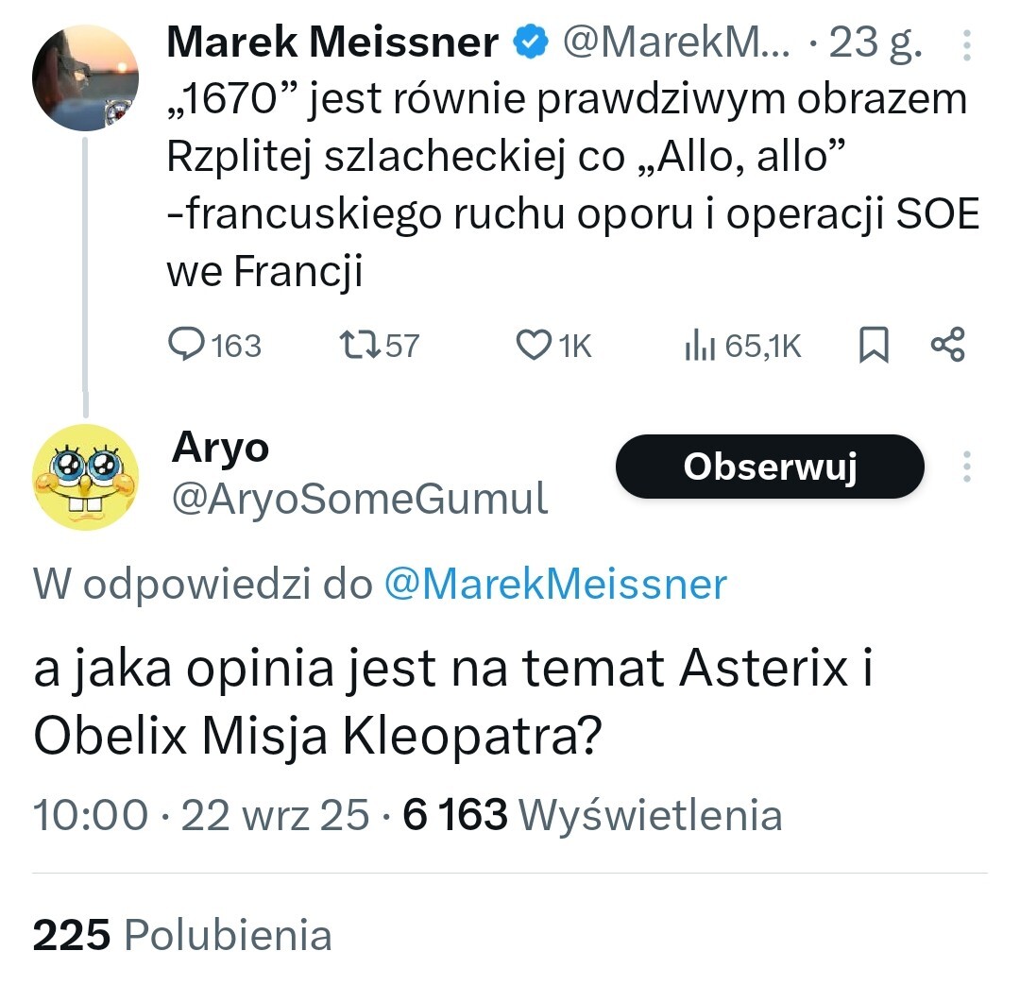
Task: Follow Aryo with Obserwuj button
Action: [770, 467]
